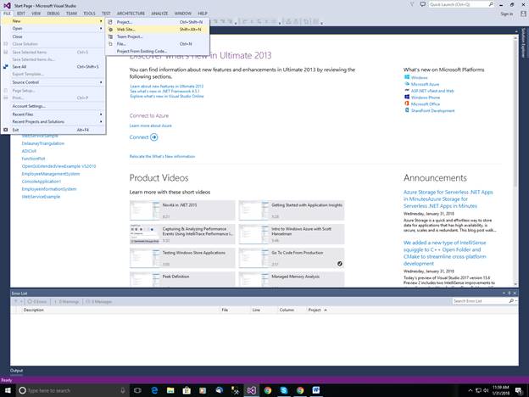Expand Recent Projects and Solutions submenu
The width and height of the screenshot is (529, 397).
point(53,121)
